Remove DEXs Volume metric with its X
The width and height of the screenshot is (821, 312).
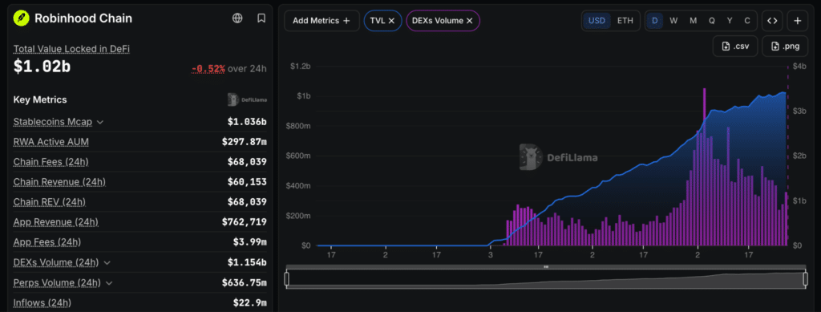pos(469,21)
